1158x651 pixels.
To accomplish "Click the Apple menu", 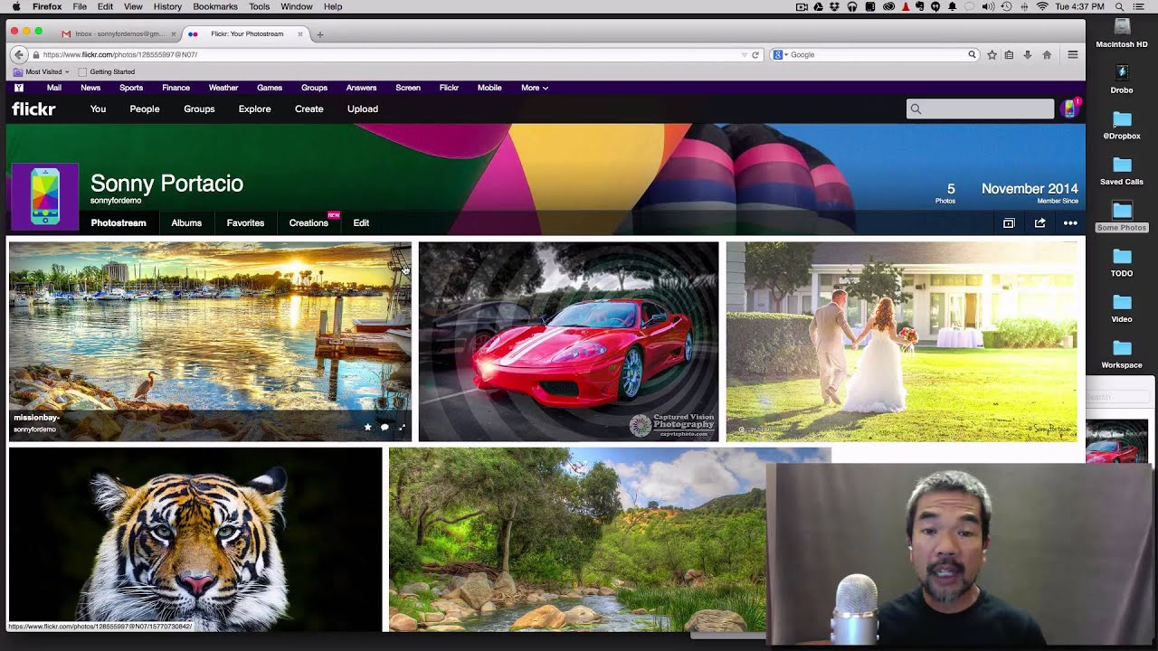I will (x=16, y=6).
